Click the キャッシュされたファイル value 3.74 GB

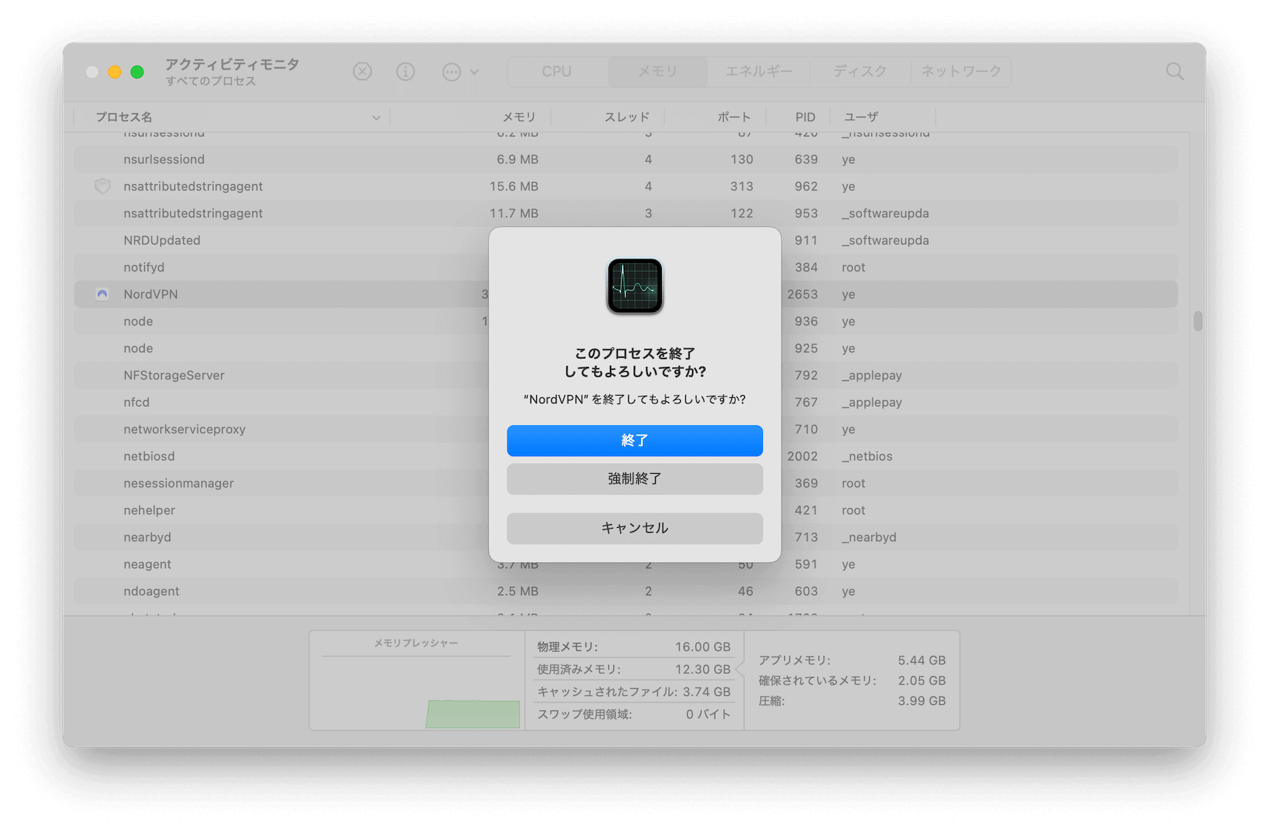(x=706, y=692)
